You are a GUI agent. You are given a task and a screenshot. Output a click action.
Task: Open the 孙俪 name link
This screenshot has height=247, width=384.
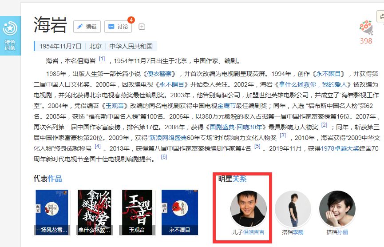(342, 232)
